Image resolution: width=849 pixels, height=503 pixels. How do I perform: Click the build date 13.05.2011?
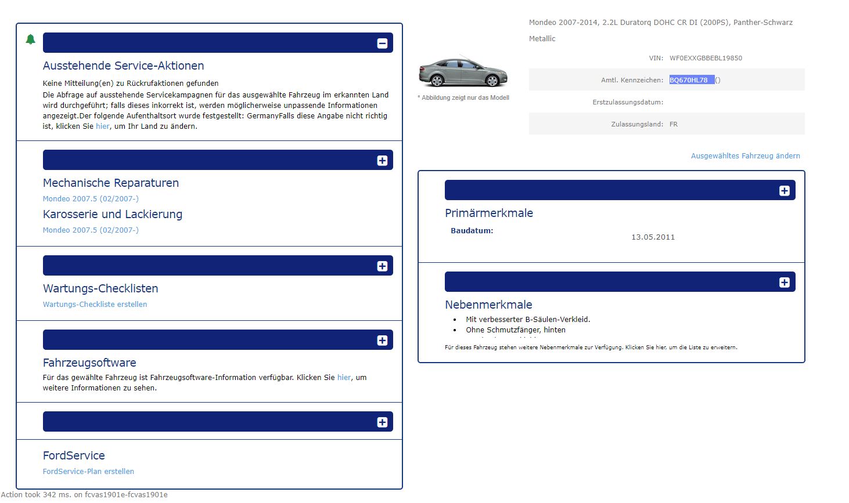click(x=653, y=237)
